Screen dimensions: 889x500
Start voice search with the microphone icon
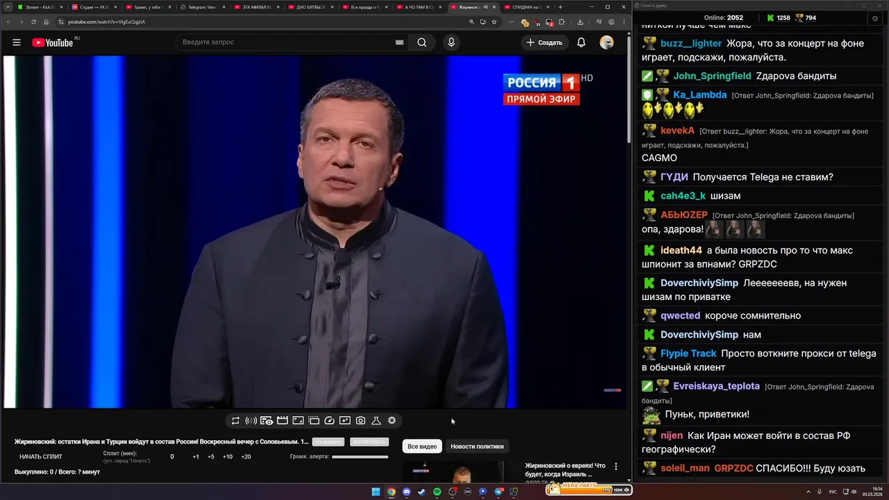[x=451, y=42]
